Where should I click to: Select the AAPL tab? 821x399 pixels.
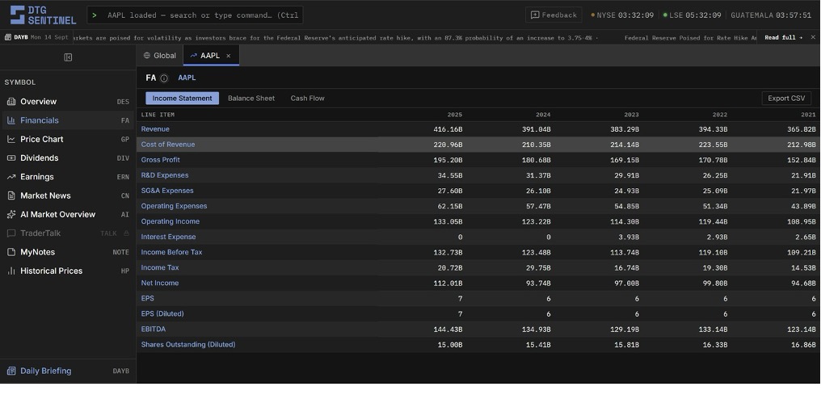pos(211,56)
